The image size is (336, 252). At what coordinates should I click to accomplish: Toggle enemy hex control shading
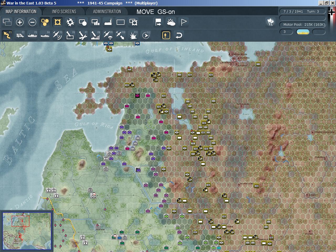click(57, 22)
